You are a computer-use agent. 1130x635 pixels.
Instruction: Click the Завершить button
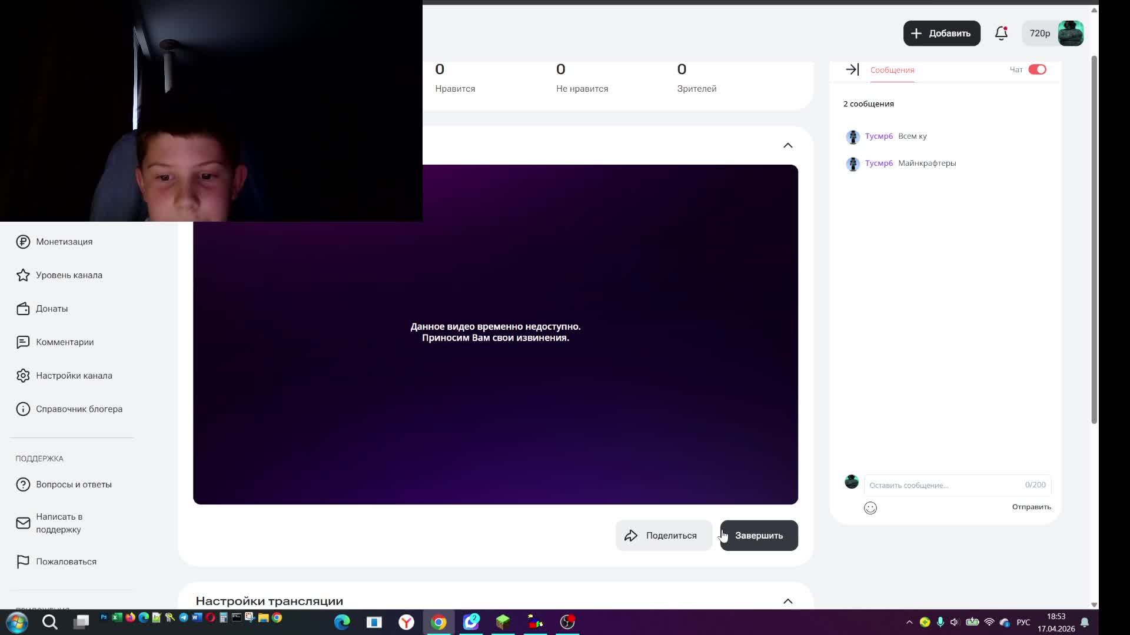759,535
